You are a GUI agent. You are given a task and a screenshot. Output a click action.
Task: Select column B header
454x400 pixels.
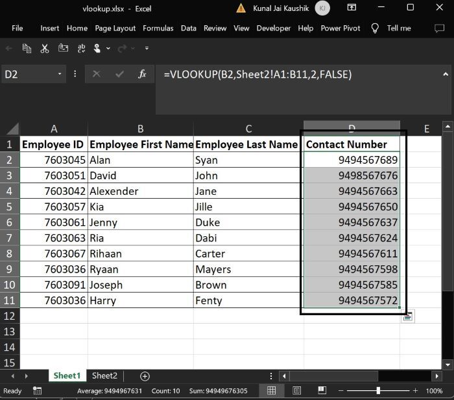(x=141, y=129)
